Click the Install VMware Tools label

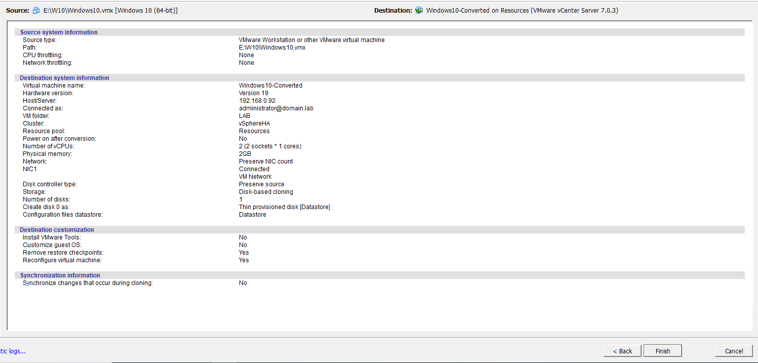coord(52,237)
